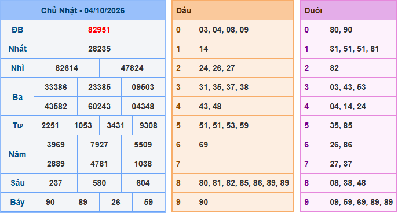Select the Nhì number 47824
398x213 pixels.
(x=132, y=68)
